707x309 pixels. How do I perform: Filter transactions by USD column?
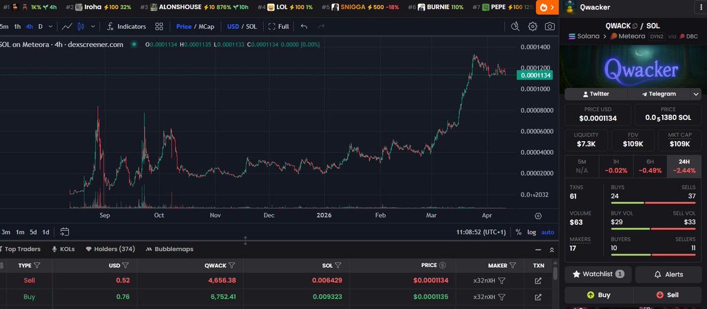click(x=125, y=265)
